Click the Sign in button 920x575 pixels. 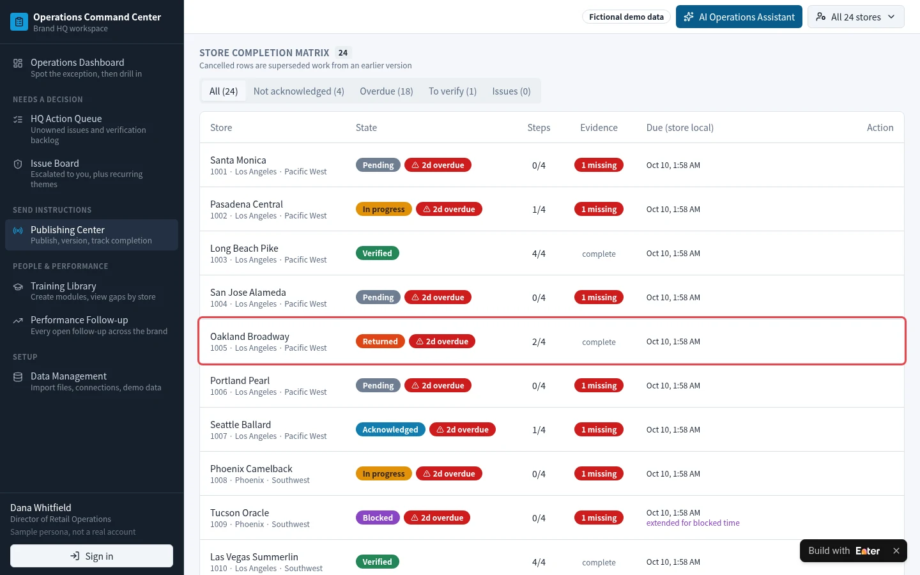(x=92, y=556)
